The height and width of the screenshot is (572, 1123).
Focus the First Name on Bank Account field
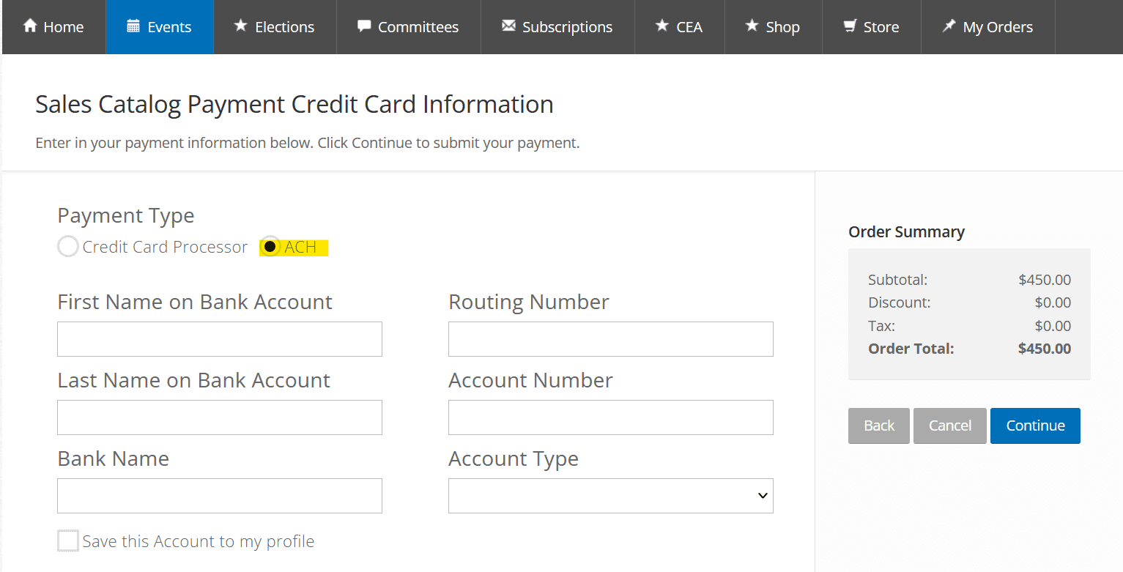pyautogui.click(x=219, y=339)
